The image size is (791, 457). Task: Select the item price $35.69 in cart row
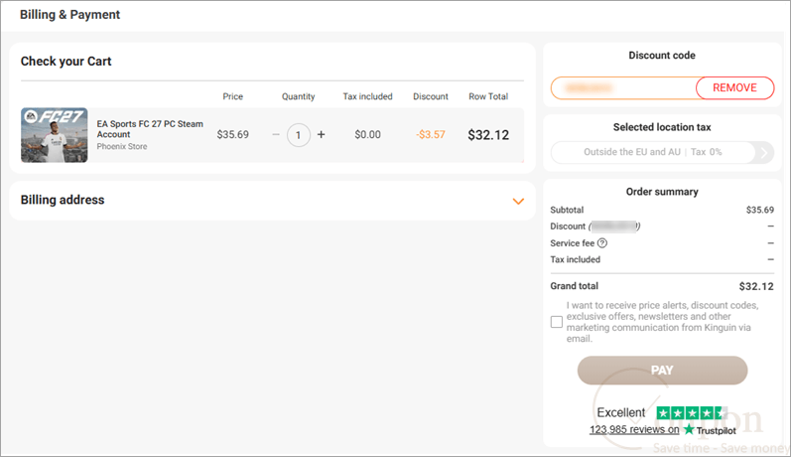[232, 135]
